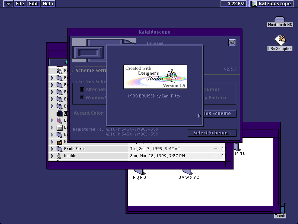Viewport: 298px width, 224px height.
Task: Expand the grey box folder row in list
Action: coord(52,127)
